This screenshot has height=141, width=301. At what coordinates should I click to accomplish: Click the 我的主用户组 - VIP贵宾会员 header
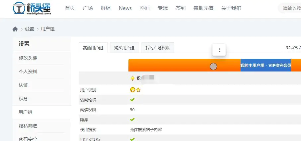point(266,65)
